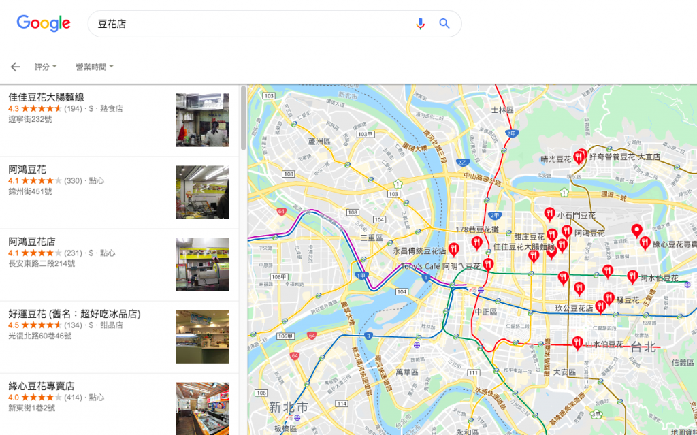
Task: Click the 178巷豆花攤 label on the map
Action: pyautogui.click(x=477, y=229)
